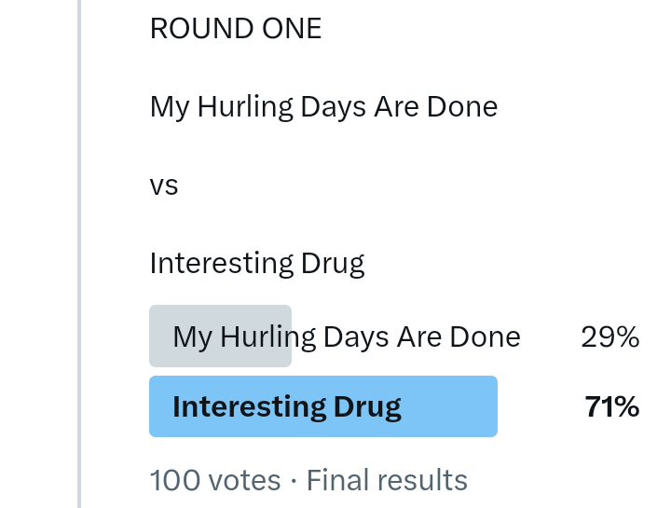The height and width of the screenshot is (508, 671).
Task: Click the 'My Hurling Days Are Done' poll option
Action: coord(347,336)
